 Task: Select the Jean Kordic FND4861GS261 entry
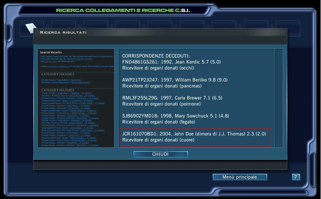click(172, 62)
